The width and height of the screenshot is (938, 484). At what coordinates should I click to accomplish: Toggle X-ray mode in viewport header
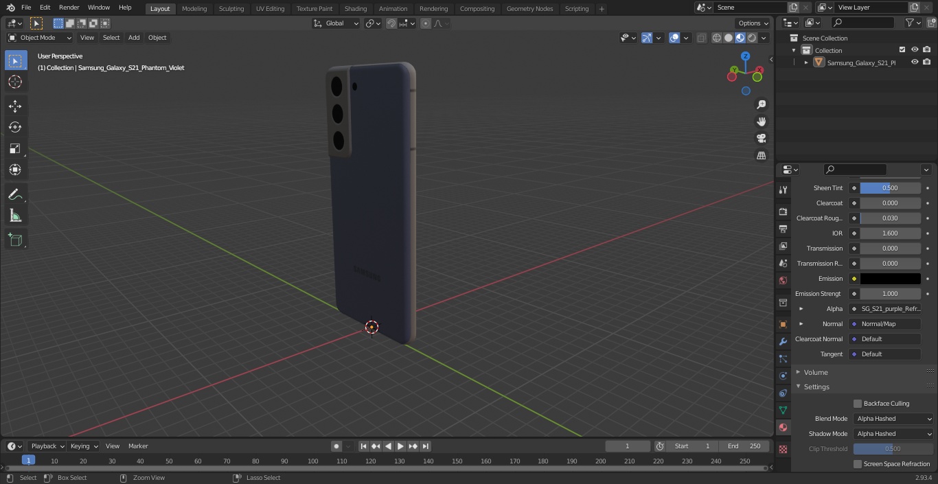[701, 38]
